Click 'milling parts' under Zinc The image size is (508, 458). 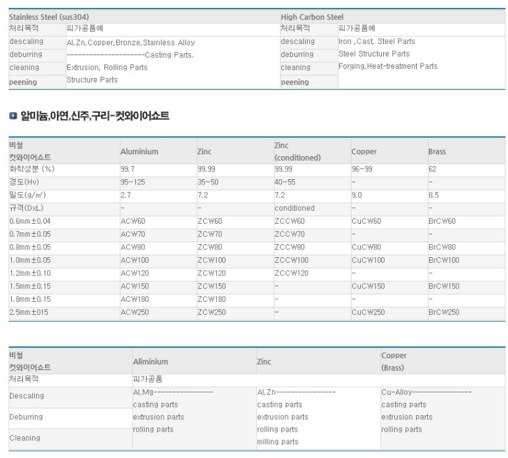pos(277,442)
